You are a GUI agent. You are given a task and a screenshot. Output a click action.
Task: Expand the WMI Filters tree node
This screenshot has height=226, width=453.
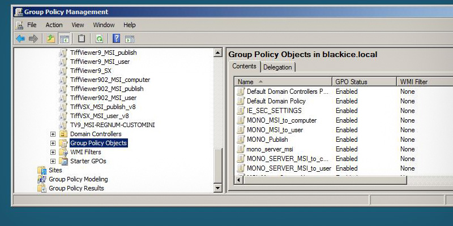click(53, 152)
